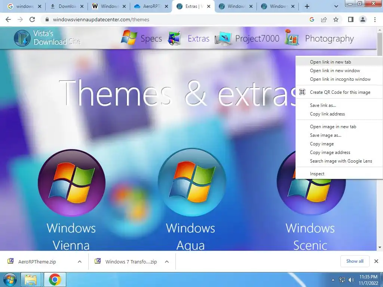Viewport: 383px width, 287px height.
Task: Open the Windows Scenic theme link
Action: click(310, 237)
